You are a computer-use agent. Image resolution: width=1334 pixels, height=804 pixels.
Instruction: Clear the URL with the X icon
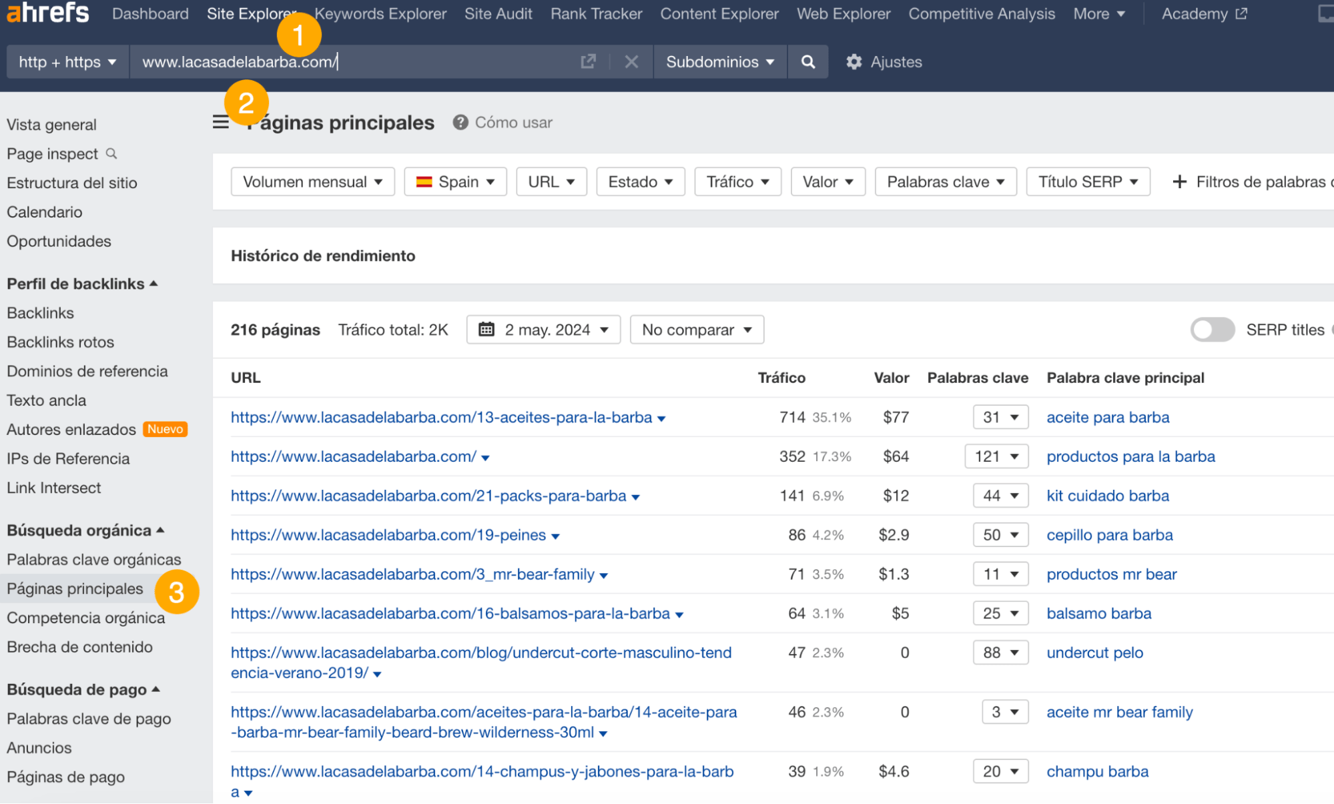pos(631,61)
